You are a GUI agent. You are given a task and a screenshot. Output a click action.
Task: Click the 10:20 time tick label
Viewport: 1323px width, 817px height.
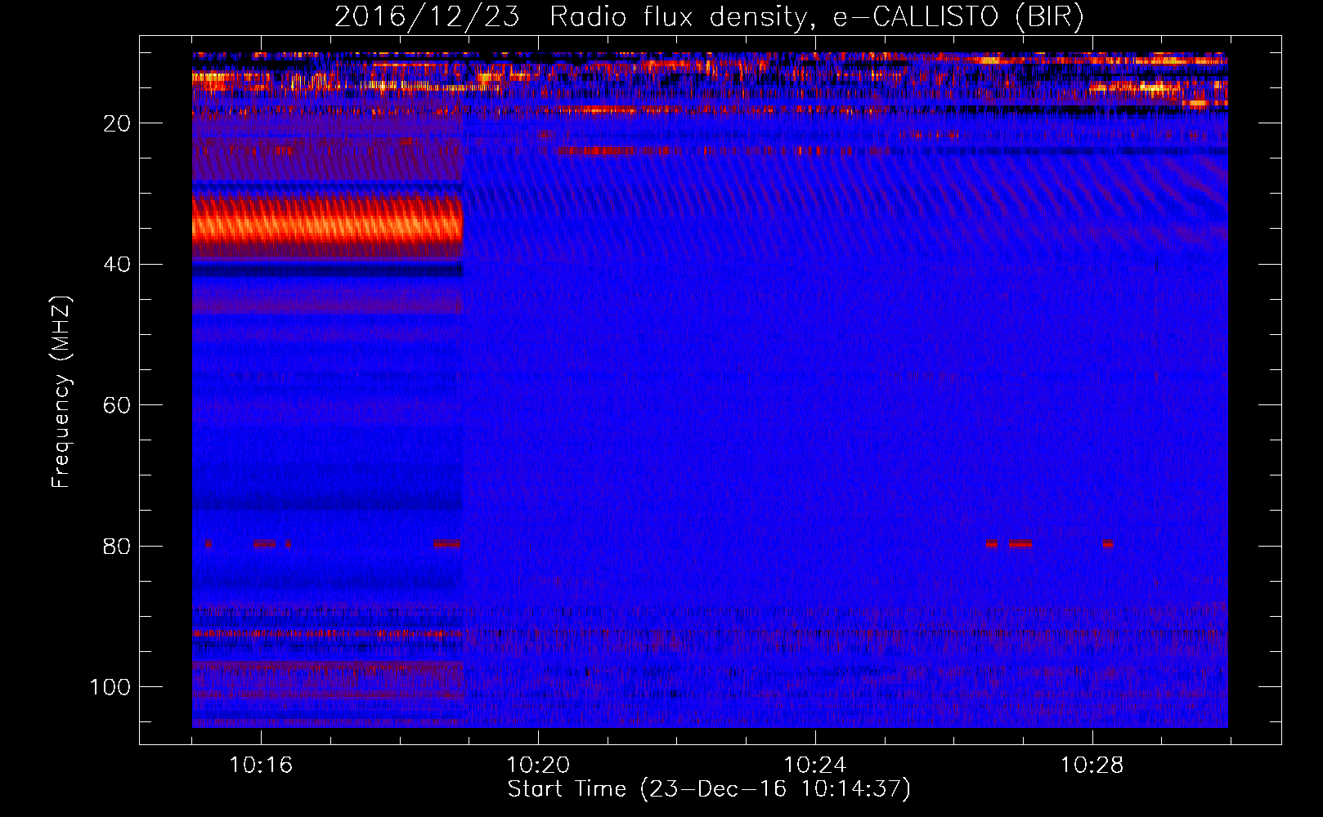click(538, 765)
